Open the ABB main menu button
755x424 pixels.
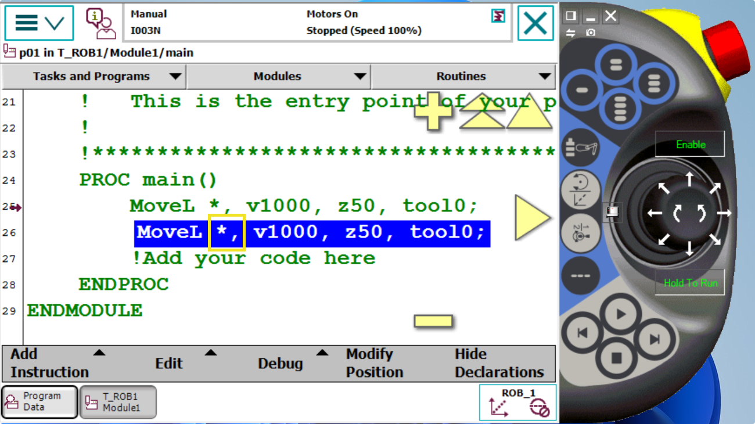(39, 23)
